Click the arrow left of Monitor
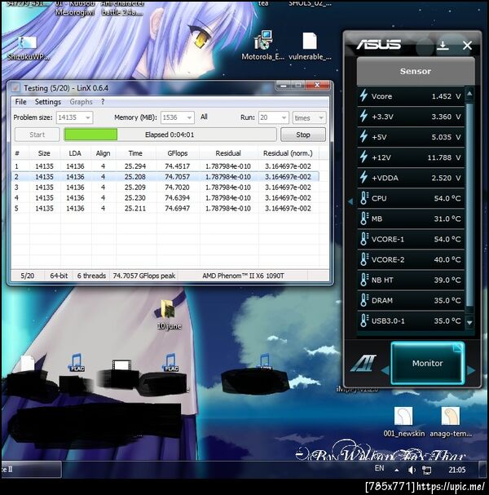The width and height of the screenshot is (489, 495). (385, 370)
